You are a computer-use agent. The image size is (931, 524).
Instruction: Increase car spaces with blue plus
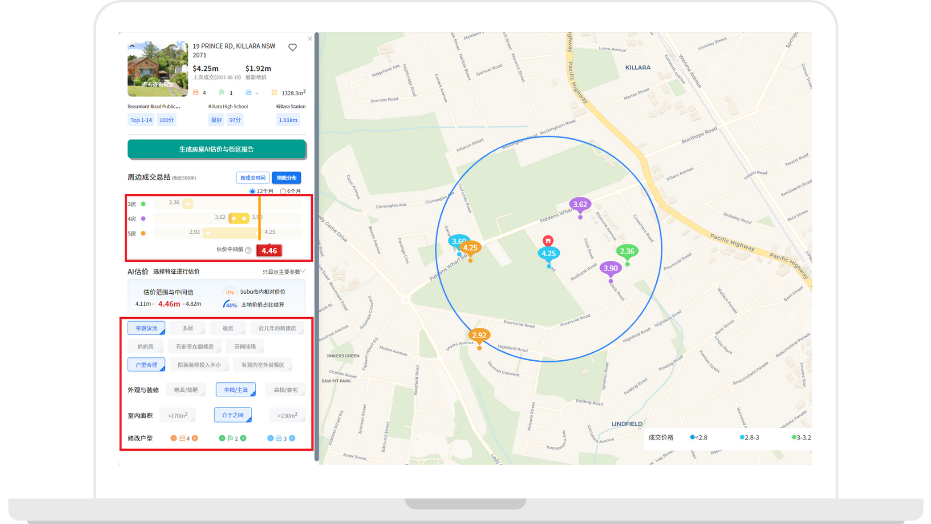coord(292,438)
